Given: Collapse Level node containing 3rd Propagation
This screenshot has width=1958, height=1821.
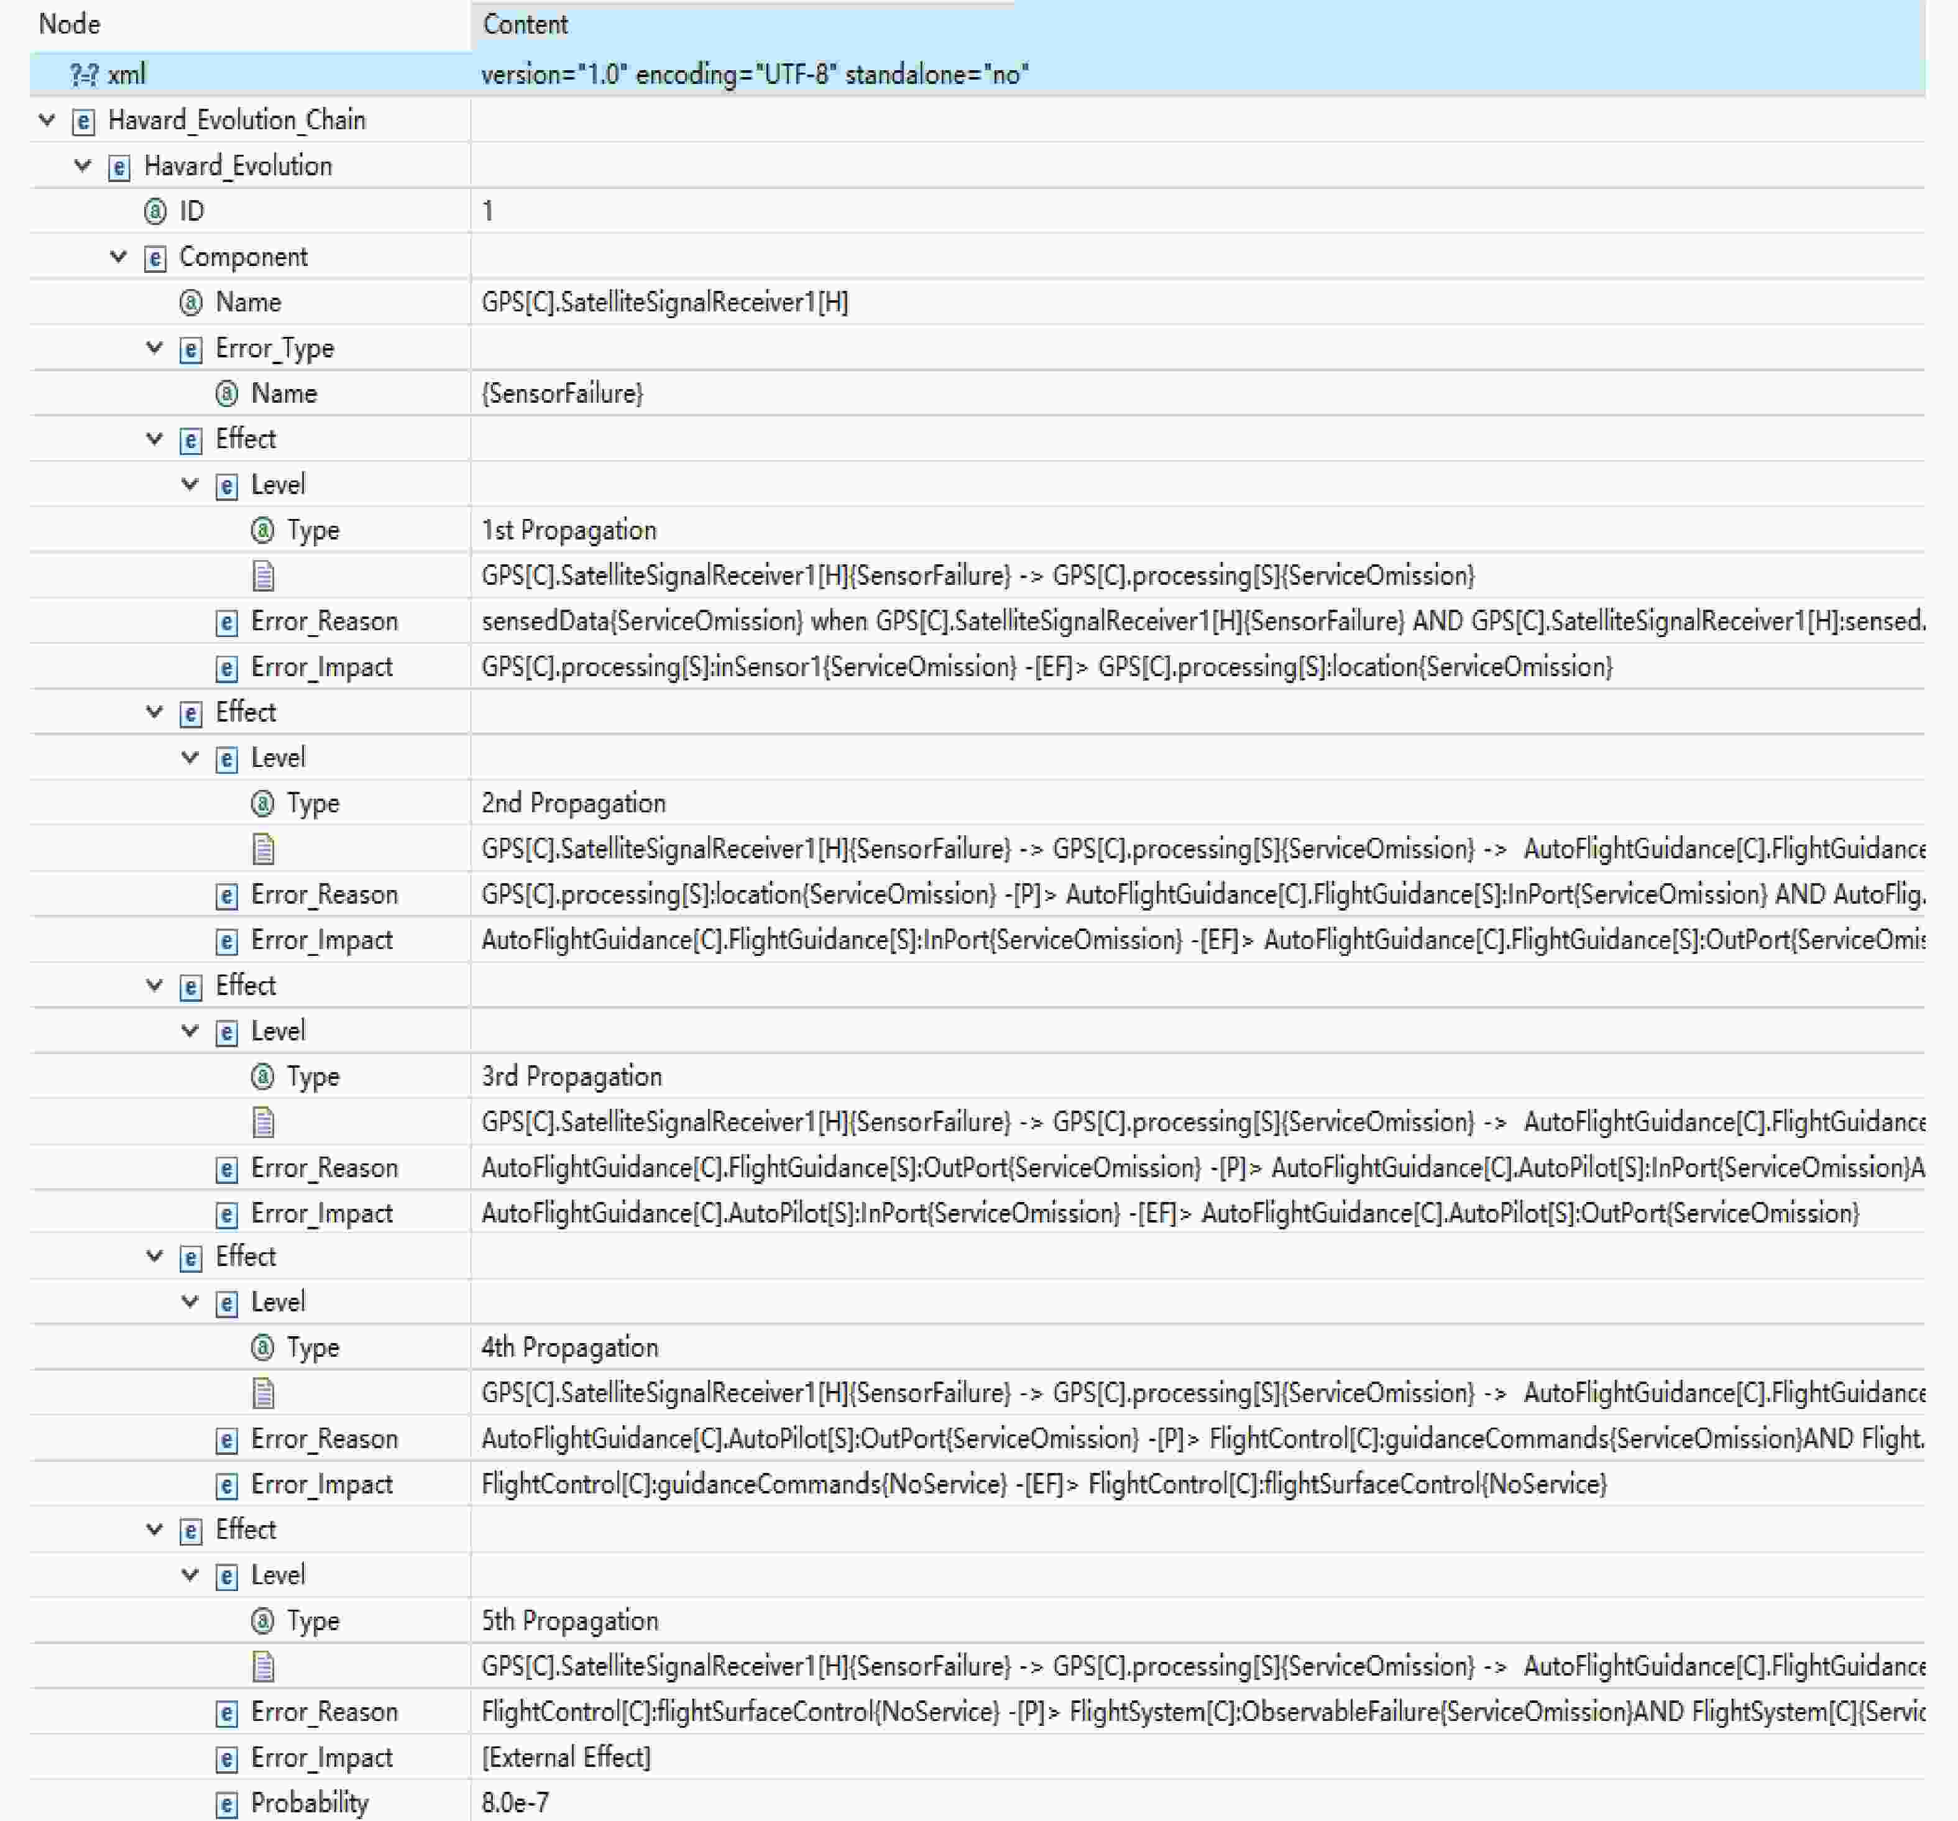Looking at the screenshot, I should (190, 1031).
